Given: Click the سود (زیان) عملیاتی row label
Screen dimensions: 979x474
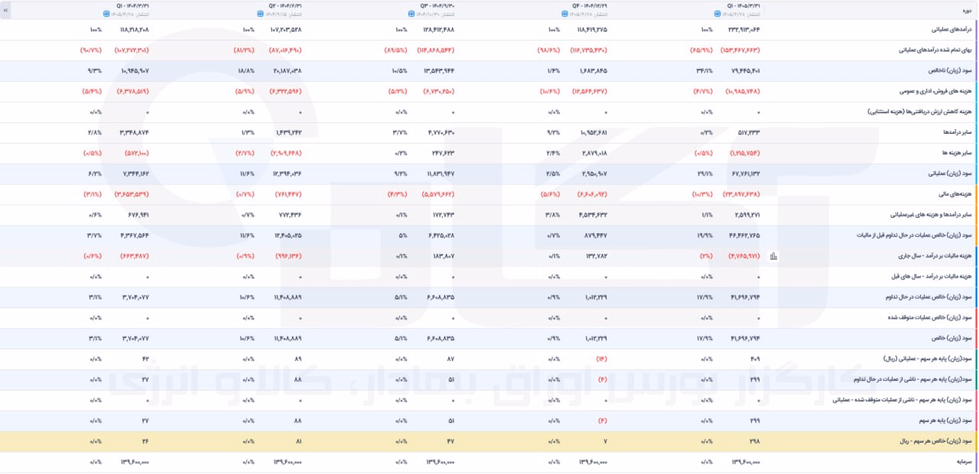Looking at the screenshot, I should click(x=951, y=174).
